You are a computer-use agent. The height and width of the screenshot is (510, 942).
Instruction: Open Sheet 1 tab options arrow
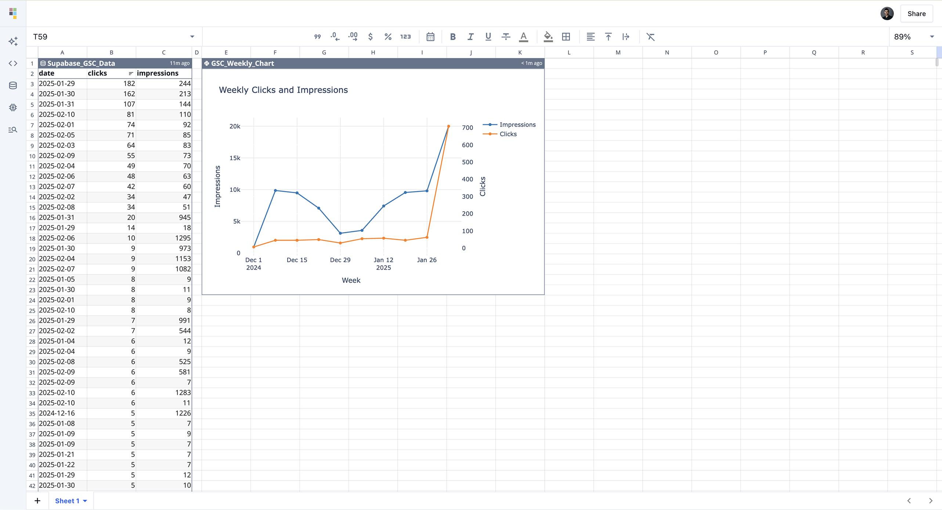85,501
